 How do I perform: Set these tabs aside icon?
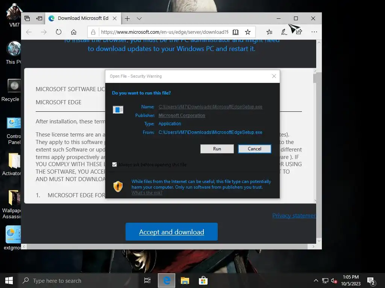39,18
